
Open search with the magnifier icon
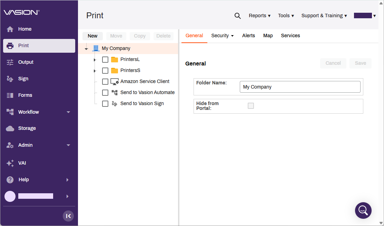tap(238, 16)
